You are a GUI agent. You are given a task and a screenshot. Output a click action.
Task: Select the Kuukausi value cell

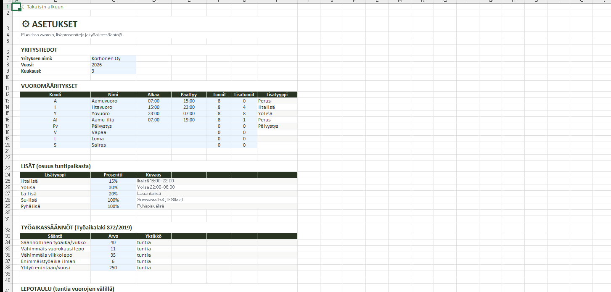(x=113, y=71)
